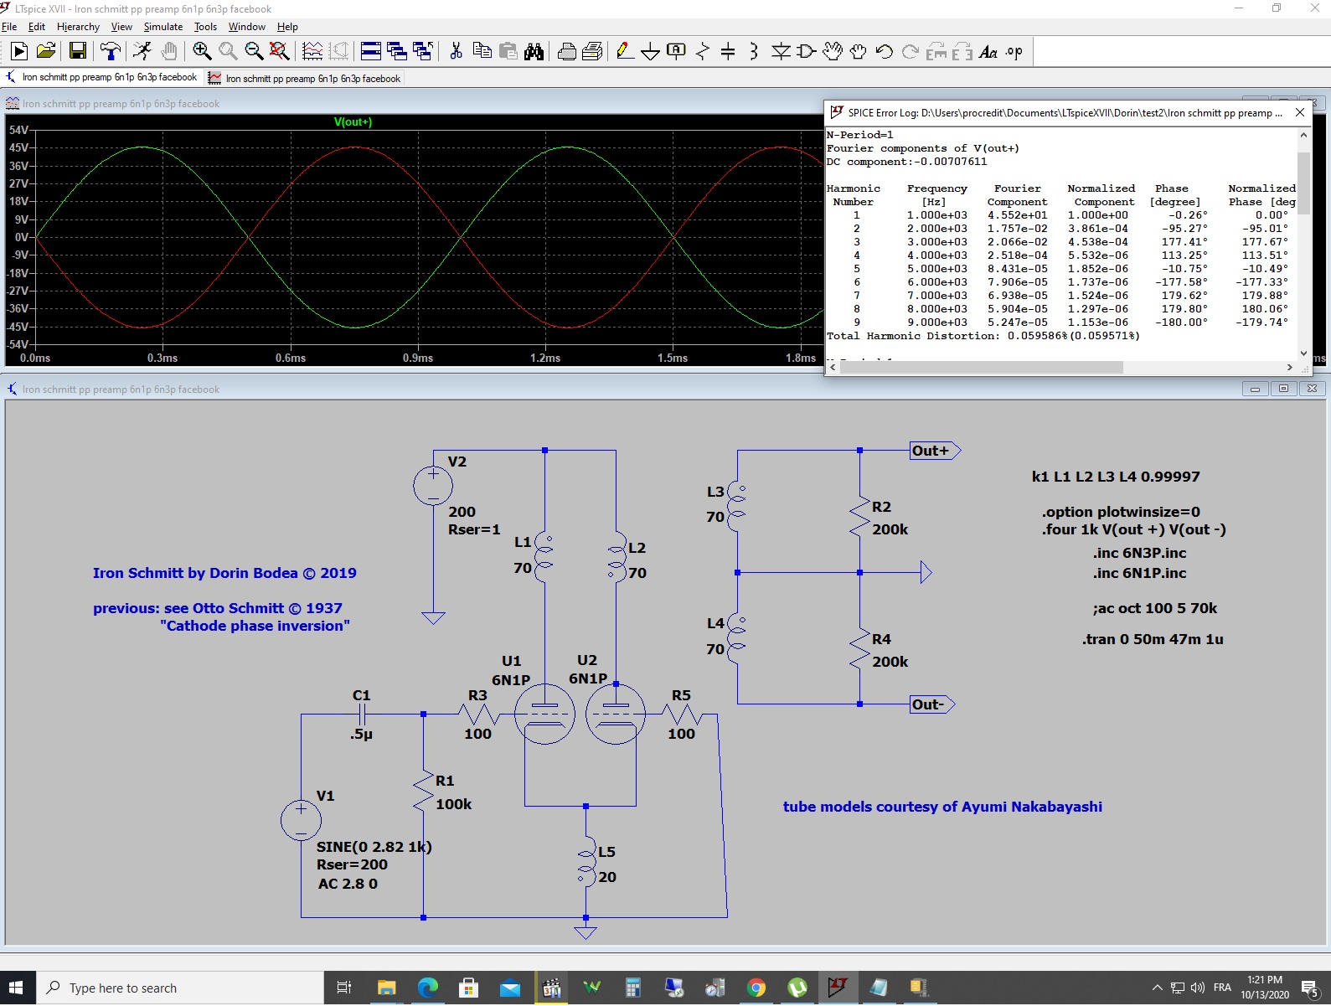Open the taskbar clock showing 1:21 PM
1331x1006 pixels.
[1265, 988]
